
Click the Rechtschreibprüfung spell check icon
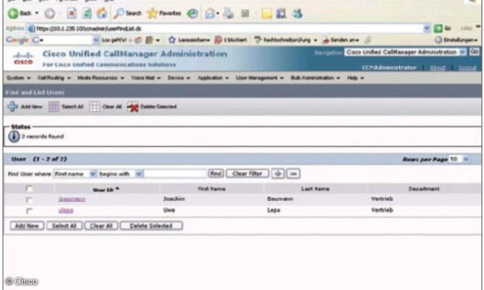[258, 40]
